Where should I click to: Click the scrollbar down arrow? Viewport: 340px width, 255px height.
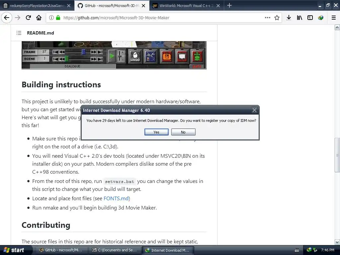pos(337,242)
